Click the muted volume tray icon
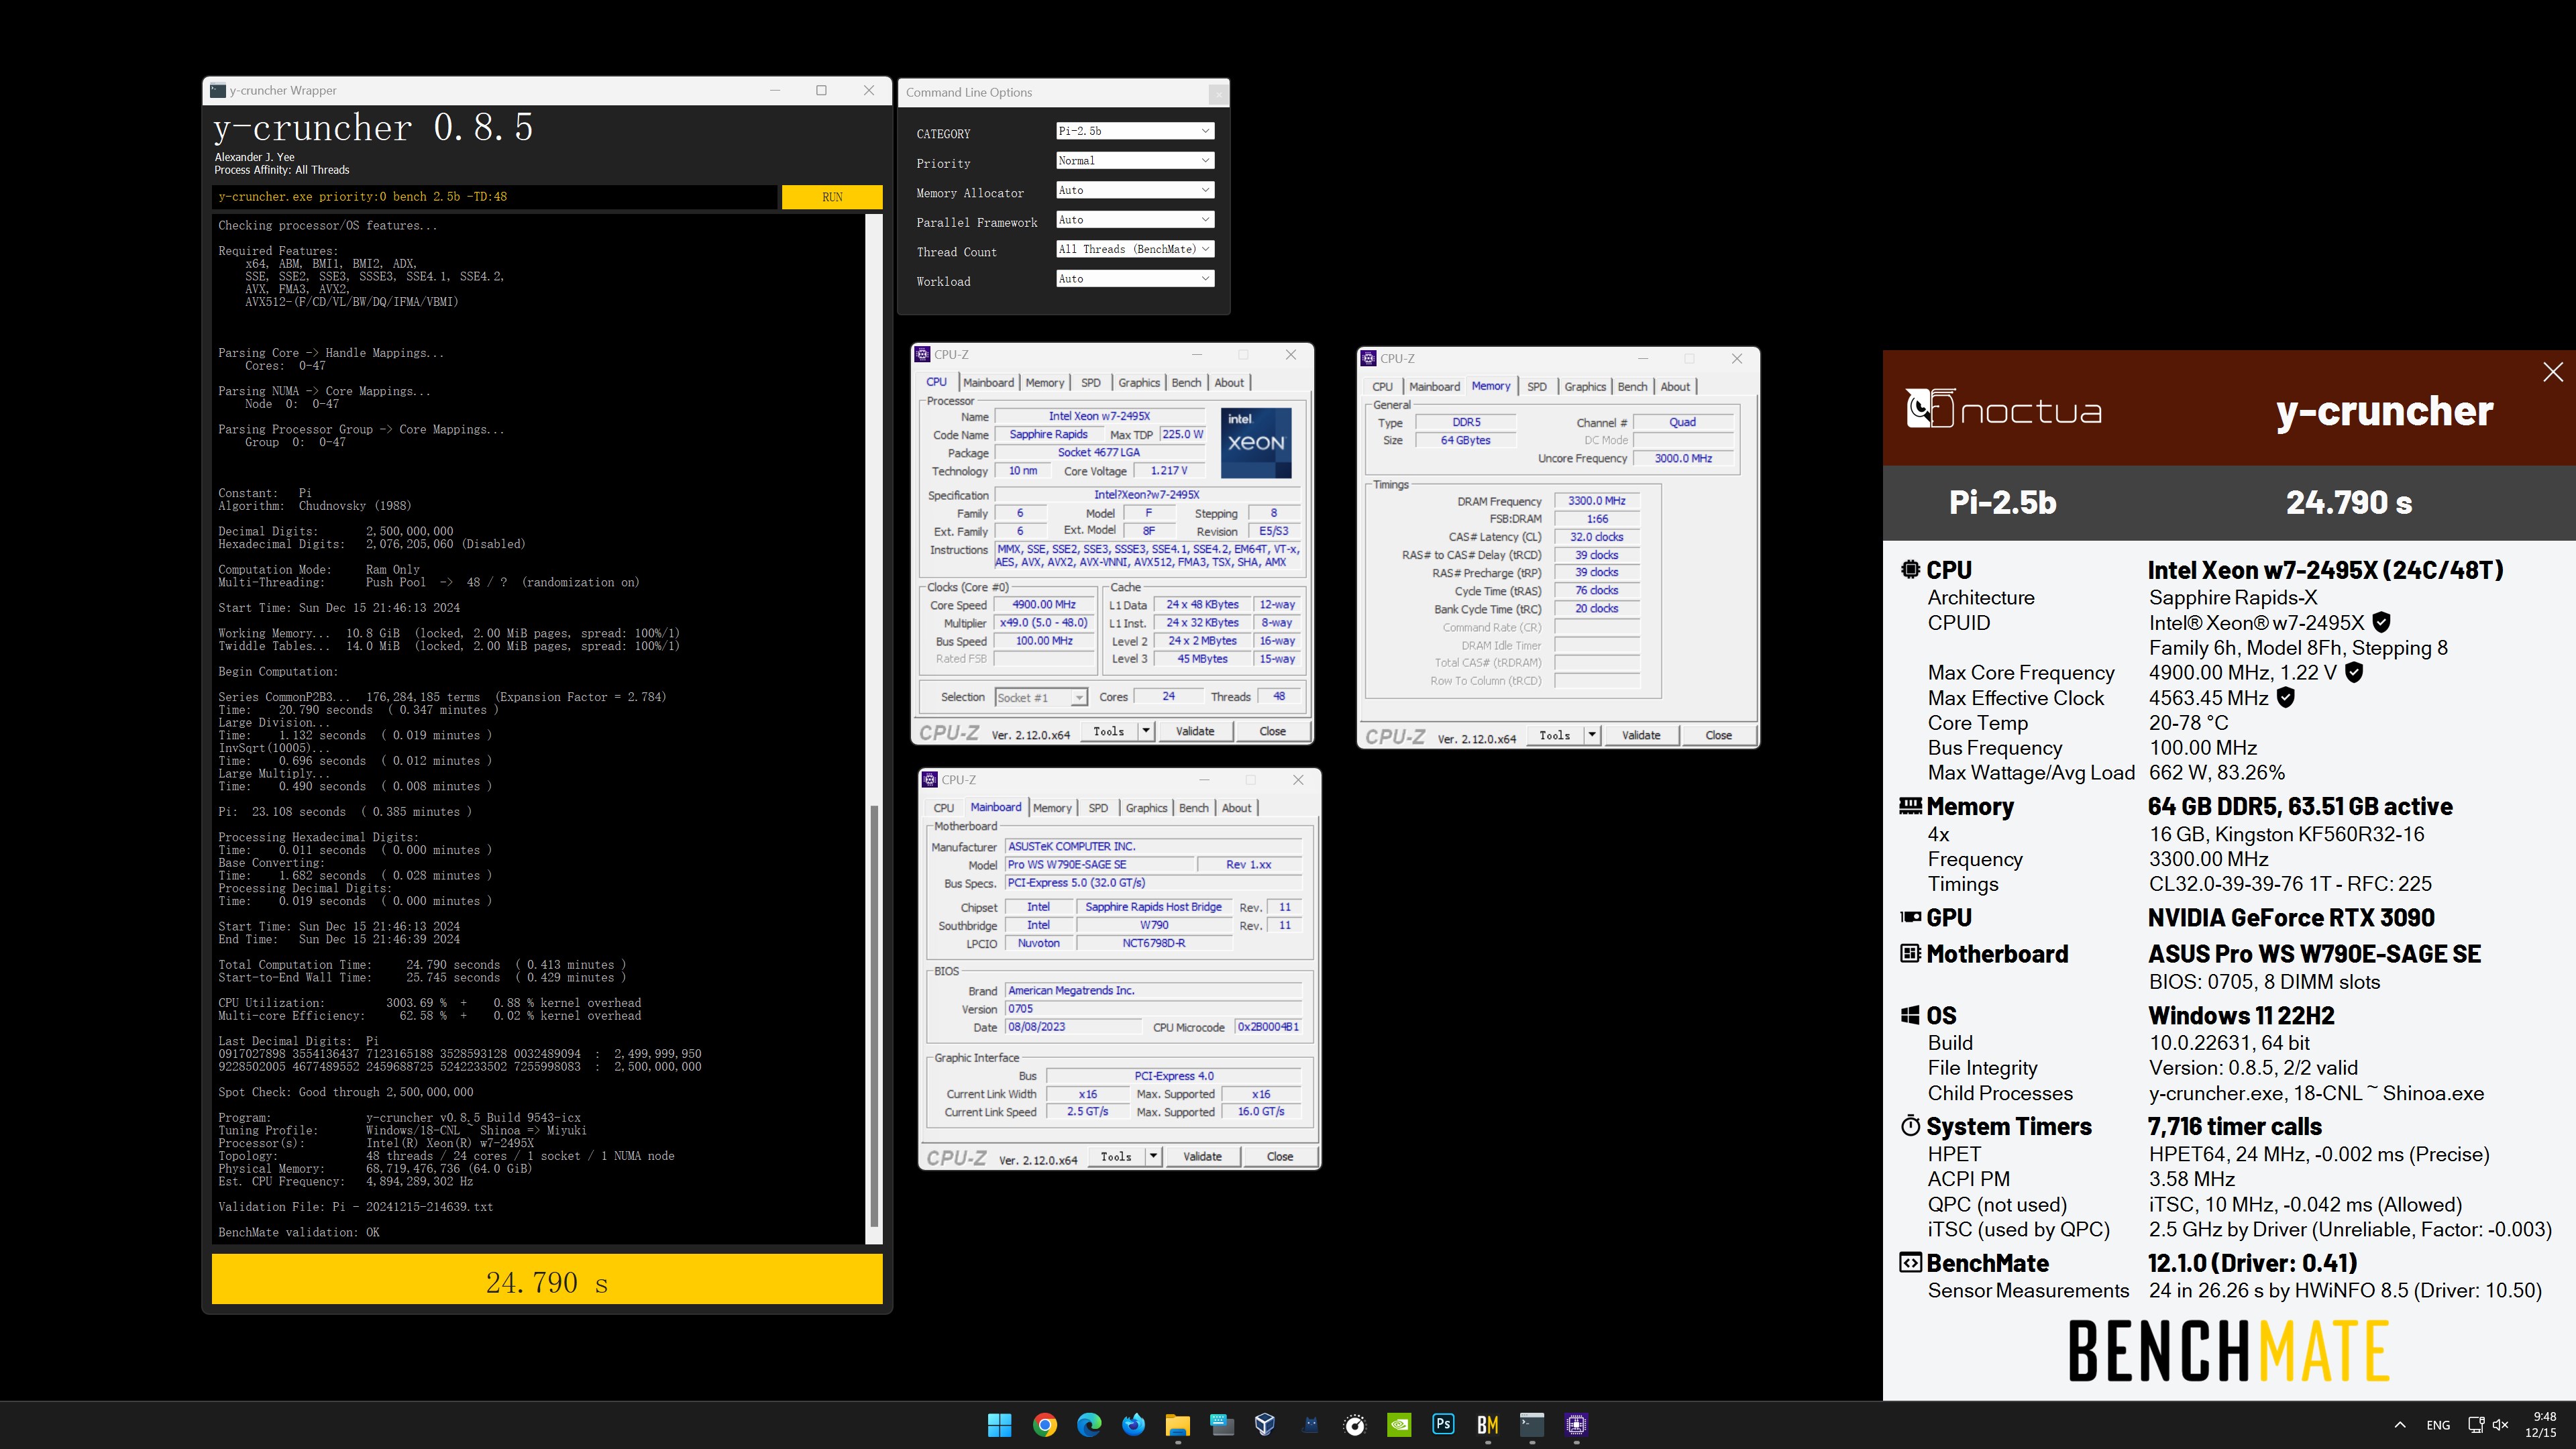 pyautogui.click(x=2501, y=1425)
